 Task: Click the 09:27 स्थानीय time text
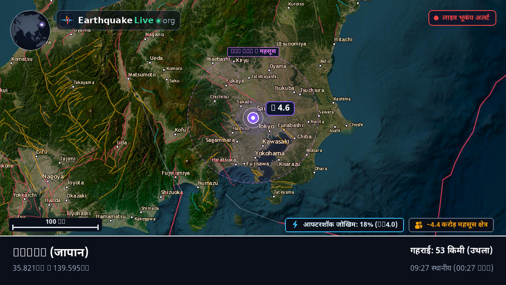click(452, 268)
